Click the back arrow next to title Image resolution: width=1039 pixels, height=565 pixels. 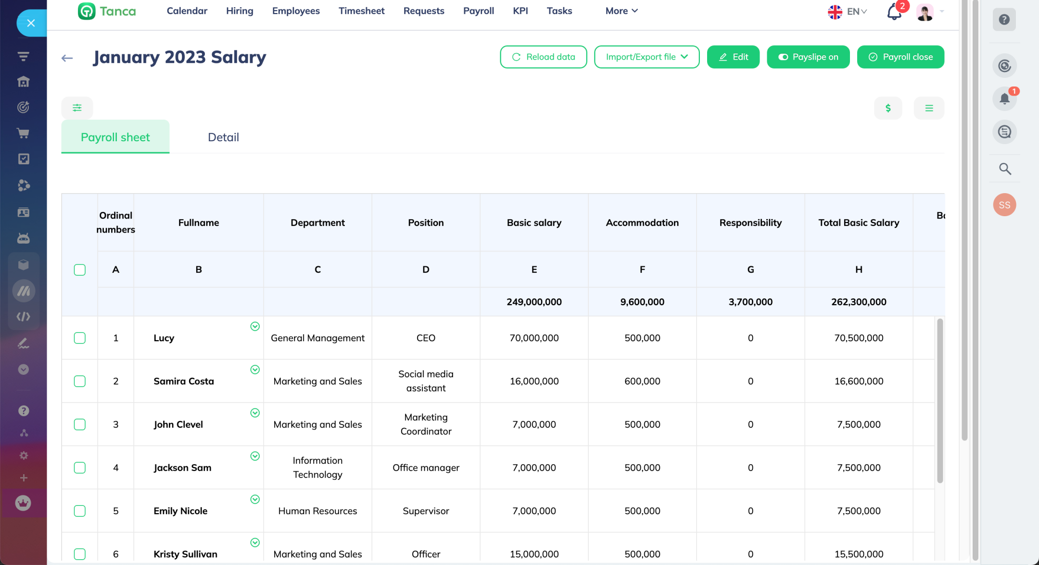point(67,58)
